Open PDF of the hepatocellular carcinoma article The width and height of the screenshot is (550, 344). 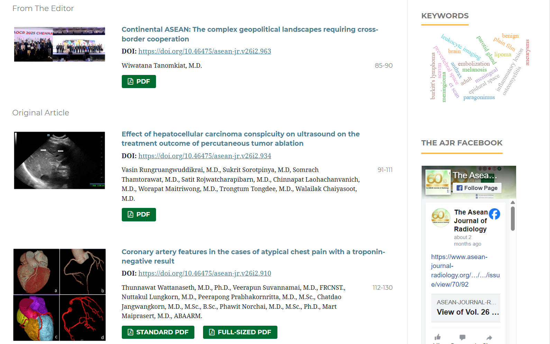pyautogui.click(x=139, y=214)
